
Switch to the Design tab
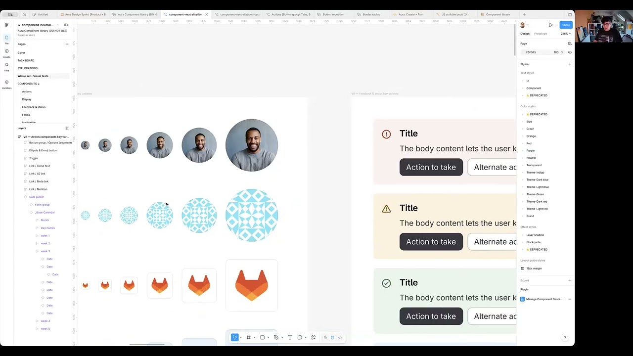click(525, 34)
